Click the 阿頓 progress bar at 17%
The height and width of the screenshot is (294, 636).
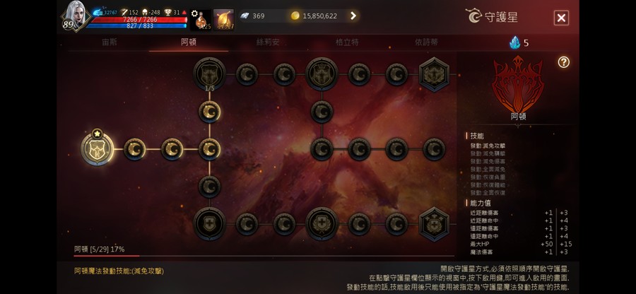click(x=264, y=255)
